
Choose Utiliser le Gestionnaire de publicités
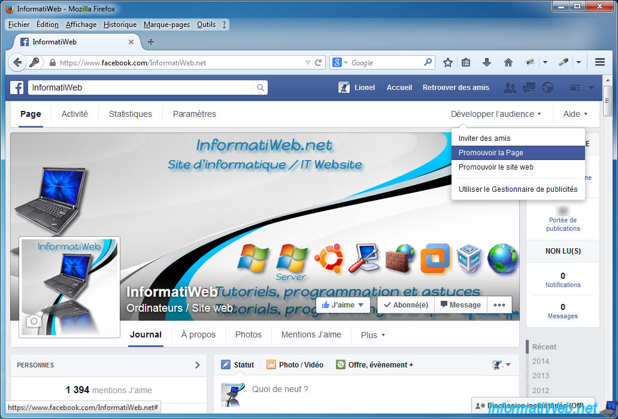pos(518,189)
